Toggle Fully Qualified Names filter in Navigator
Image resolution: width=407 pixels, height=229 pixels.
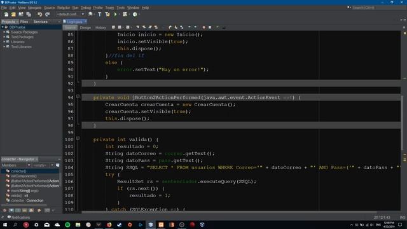39,211
